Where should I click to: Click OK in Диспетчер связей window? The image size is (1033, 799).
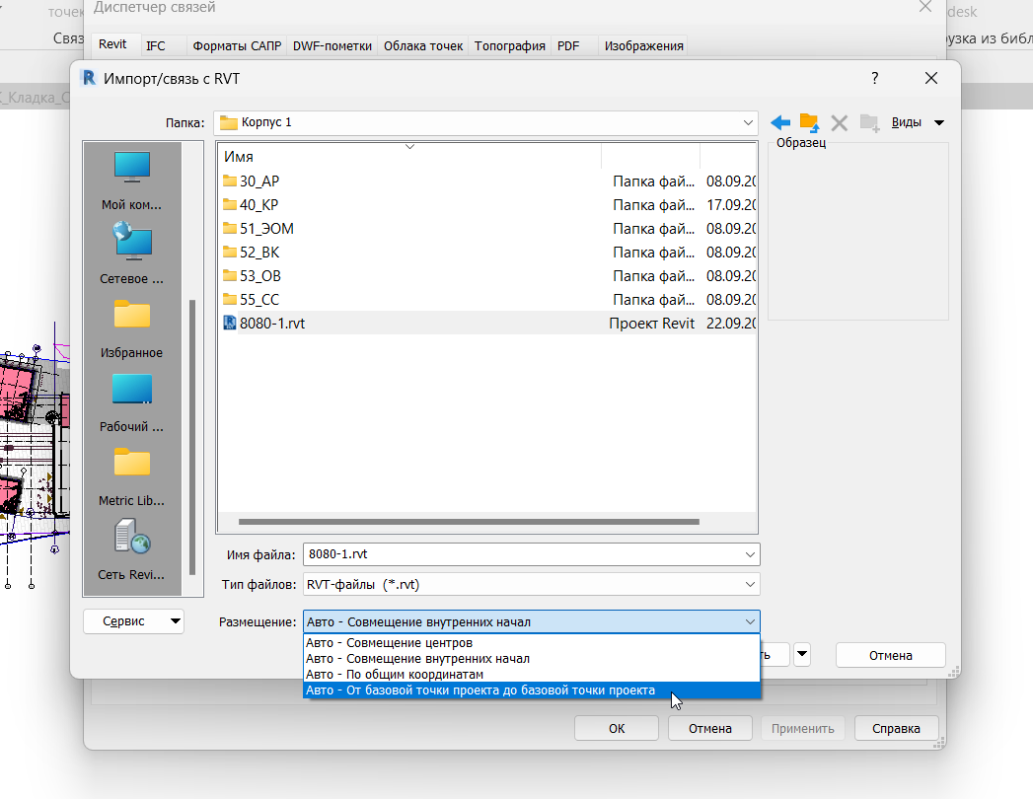(x=617, y=729)
